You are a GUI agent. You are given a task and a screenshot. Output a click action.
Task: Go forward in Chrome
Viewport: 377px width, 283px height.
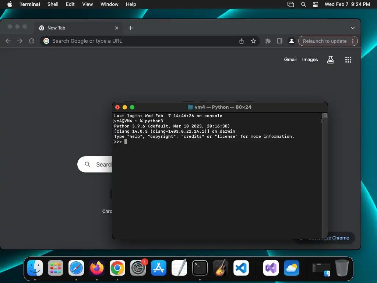20,41
